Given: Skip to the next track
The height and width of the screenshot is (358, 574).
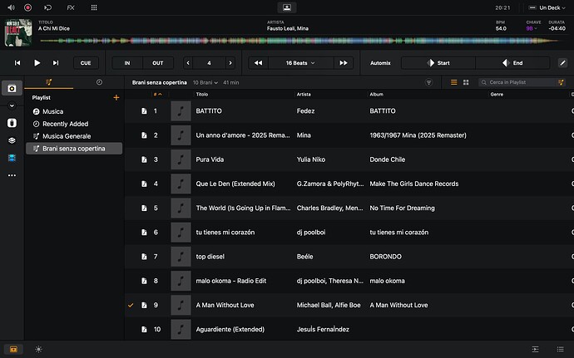Looking at the screenshot, I should pyautogui.click(x=56, y=62).
